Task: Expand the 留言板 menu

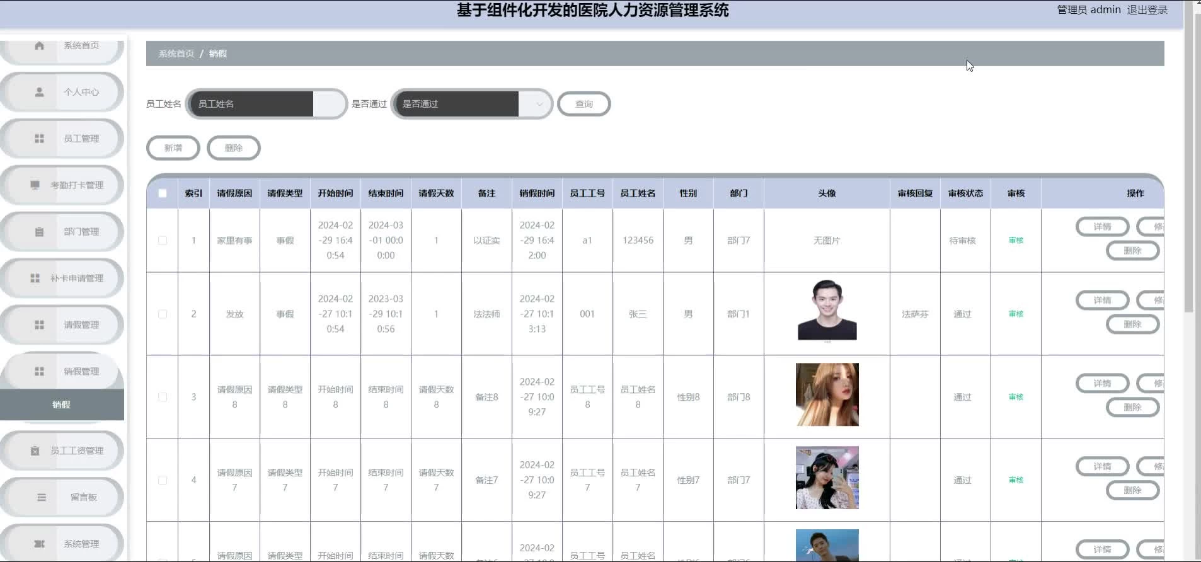Action: pos(62,498)
